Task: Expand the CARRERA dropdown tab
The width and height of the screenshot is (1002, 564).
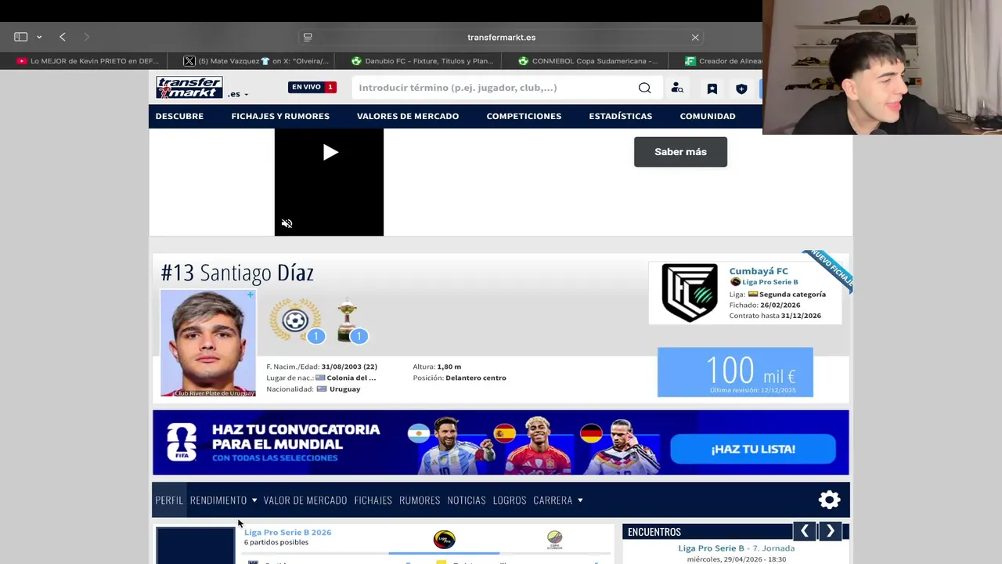Action: click(558, 500)
